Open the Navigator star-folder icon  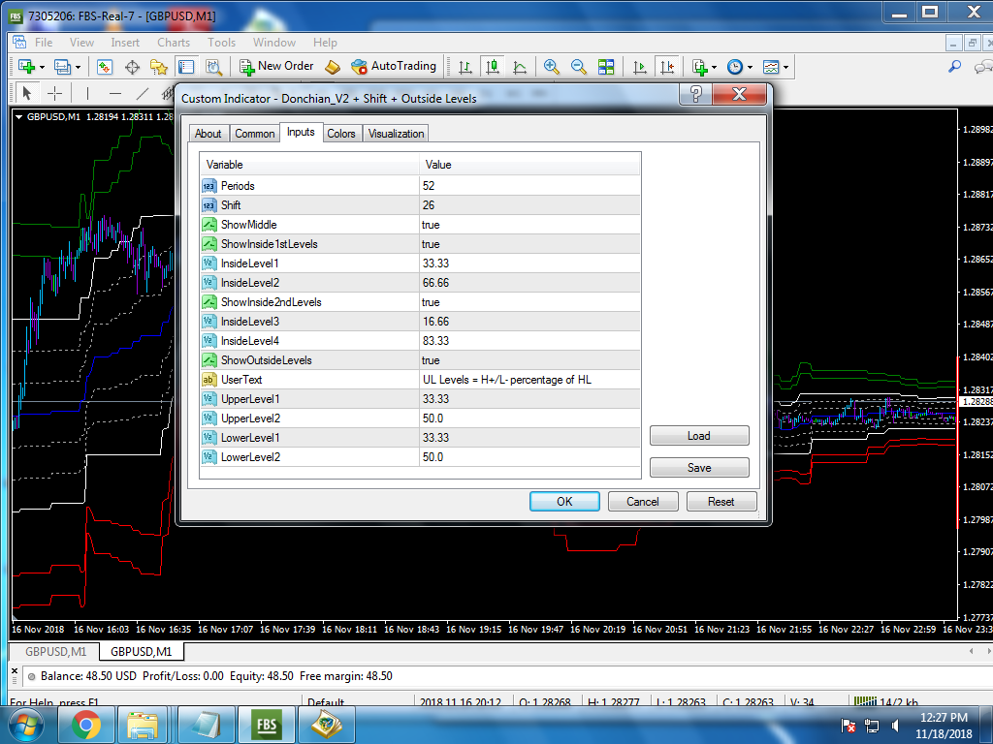(158, 67)
